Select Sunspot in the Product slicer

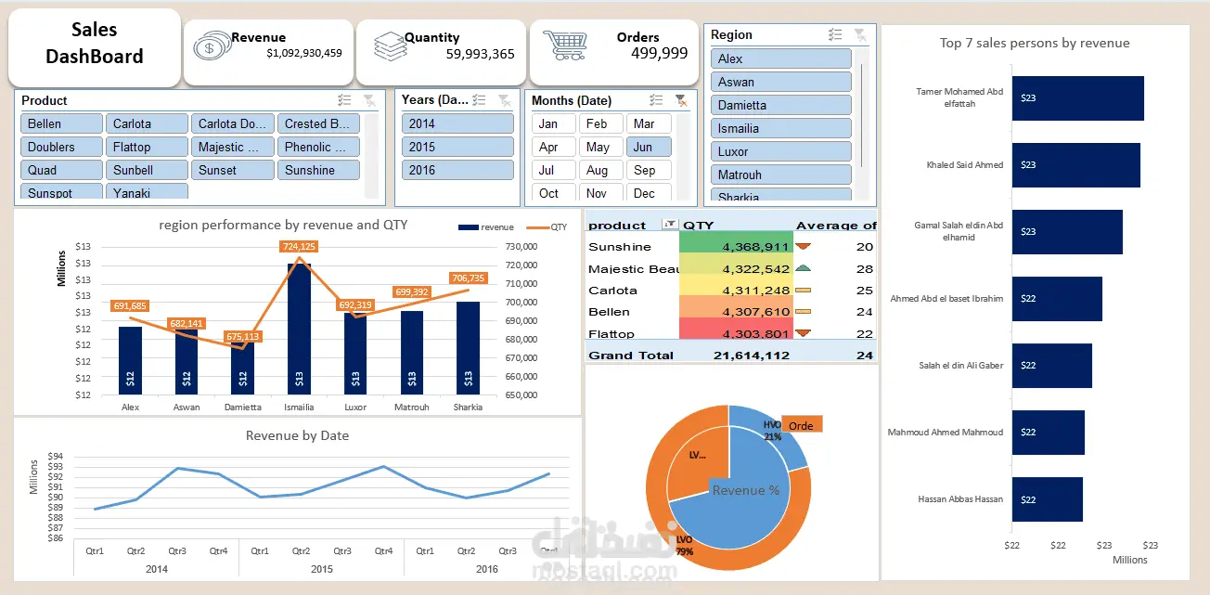point(61,192)
